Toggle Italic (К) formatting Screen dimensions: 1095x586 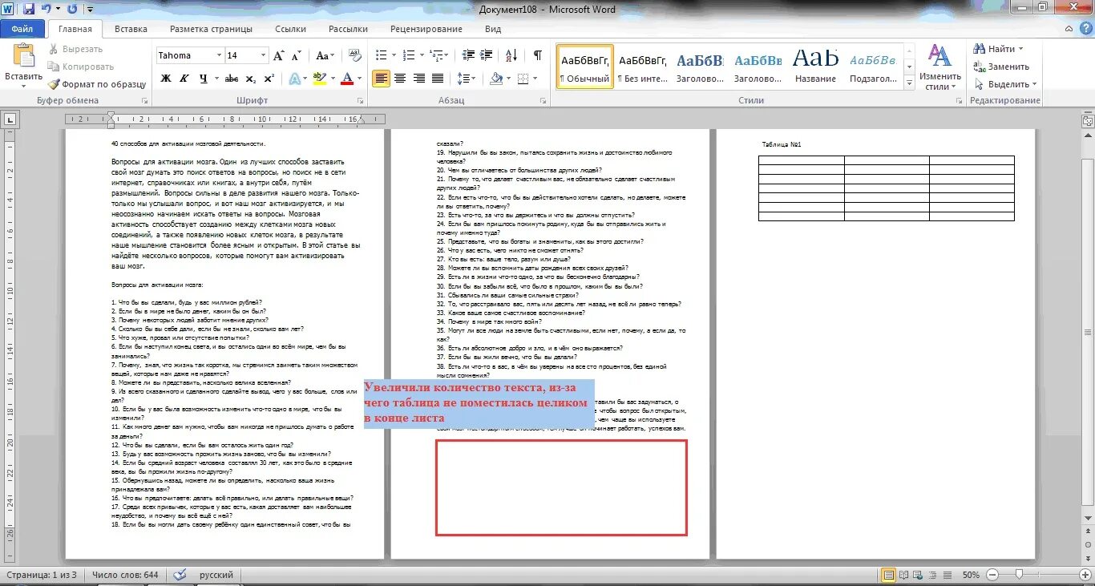185,79
